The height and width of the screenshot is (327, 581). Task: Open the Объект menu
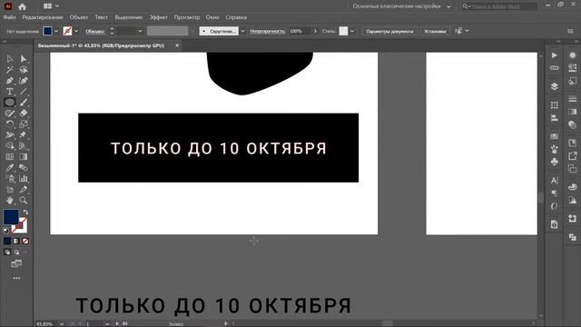click(79, 17)
